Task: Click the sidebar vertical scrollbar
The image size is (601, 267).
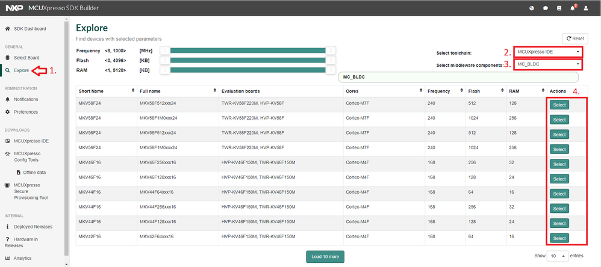Action: [x=67, y=140]
